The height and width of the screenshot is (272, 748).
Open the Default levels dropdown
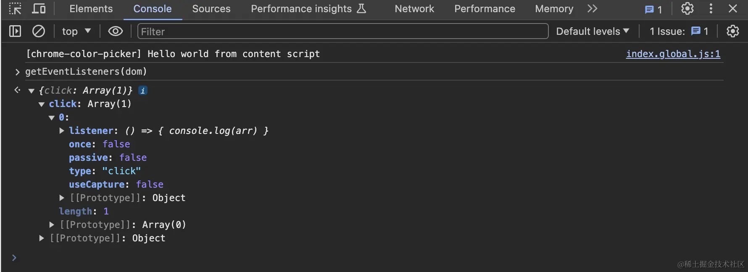593,31
